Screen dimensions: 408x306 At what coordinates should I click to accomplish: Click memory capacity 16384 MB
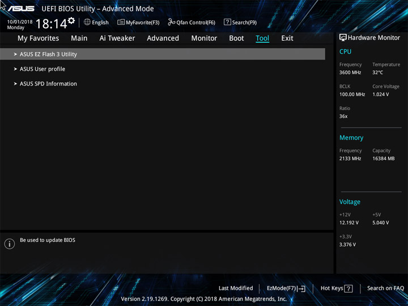[x=383, y=159]
